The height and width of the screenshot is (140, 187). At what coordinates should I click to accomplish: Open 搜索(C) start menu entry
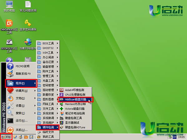click(21, 113)
